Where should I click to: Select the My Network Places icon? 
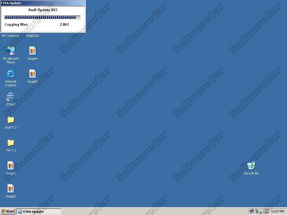click(x=11, y=55)
